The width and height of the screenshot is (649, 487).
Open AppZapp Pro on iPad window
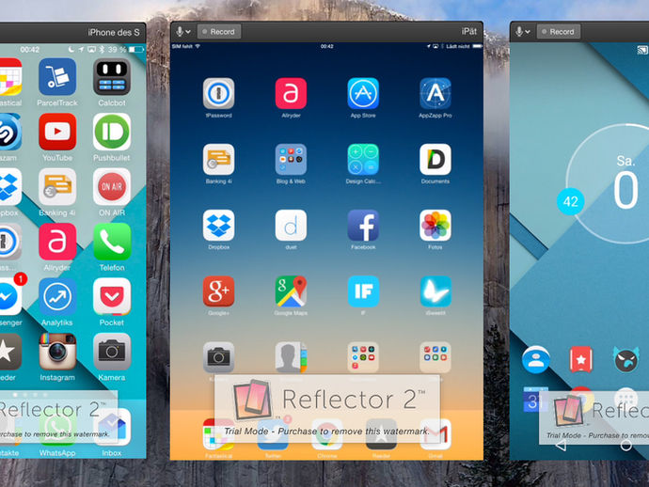click(435, 93)
